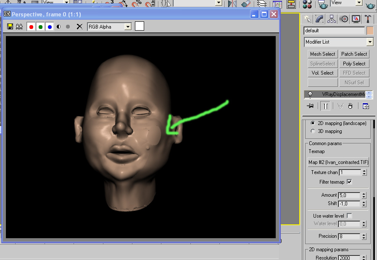
Task: Click the Make Unique icon
Action: (340, 106)
